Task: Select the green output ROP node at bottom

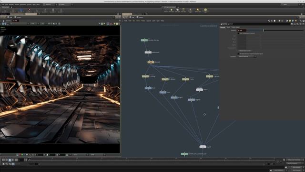Action: [x=184, y=154]
